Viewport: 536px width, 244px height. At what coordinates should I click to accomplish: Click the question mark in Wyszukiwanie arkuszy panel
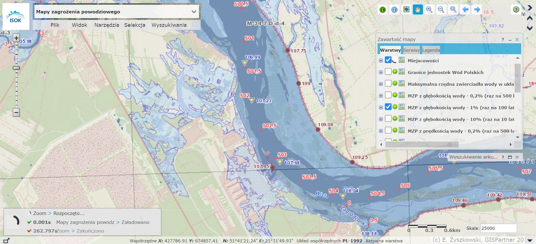click(503, 157)
